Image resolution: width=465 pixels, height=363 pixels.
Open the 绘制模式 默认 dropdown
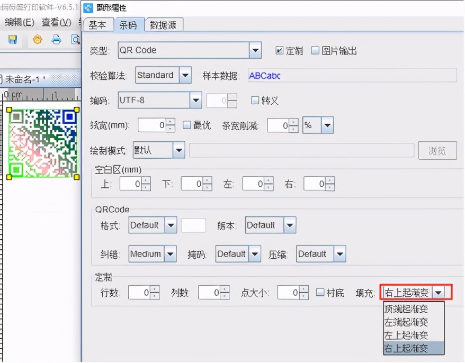179,150
